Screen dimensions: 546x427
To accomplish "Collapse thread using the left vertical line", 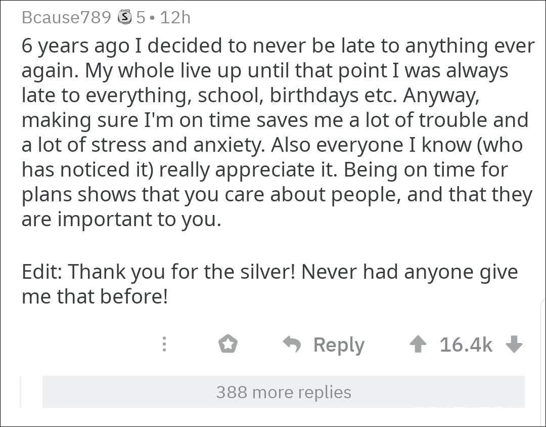I will coord(21,392).
